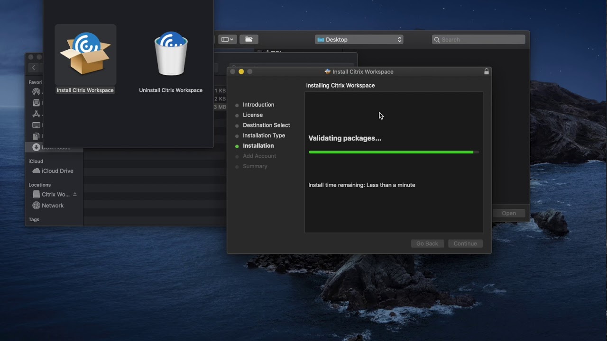This screenshot has width=607, height=341.
Task: Click the 'Installing Citrix Workspace' heading
Action: coord(340,86)
